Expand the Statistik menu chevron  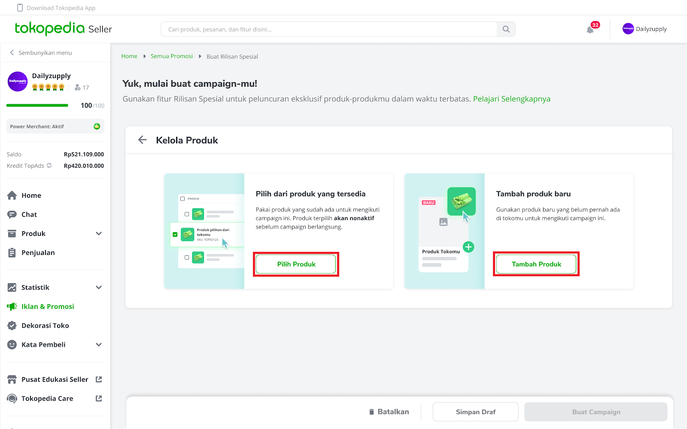coord(99,287)
